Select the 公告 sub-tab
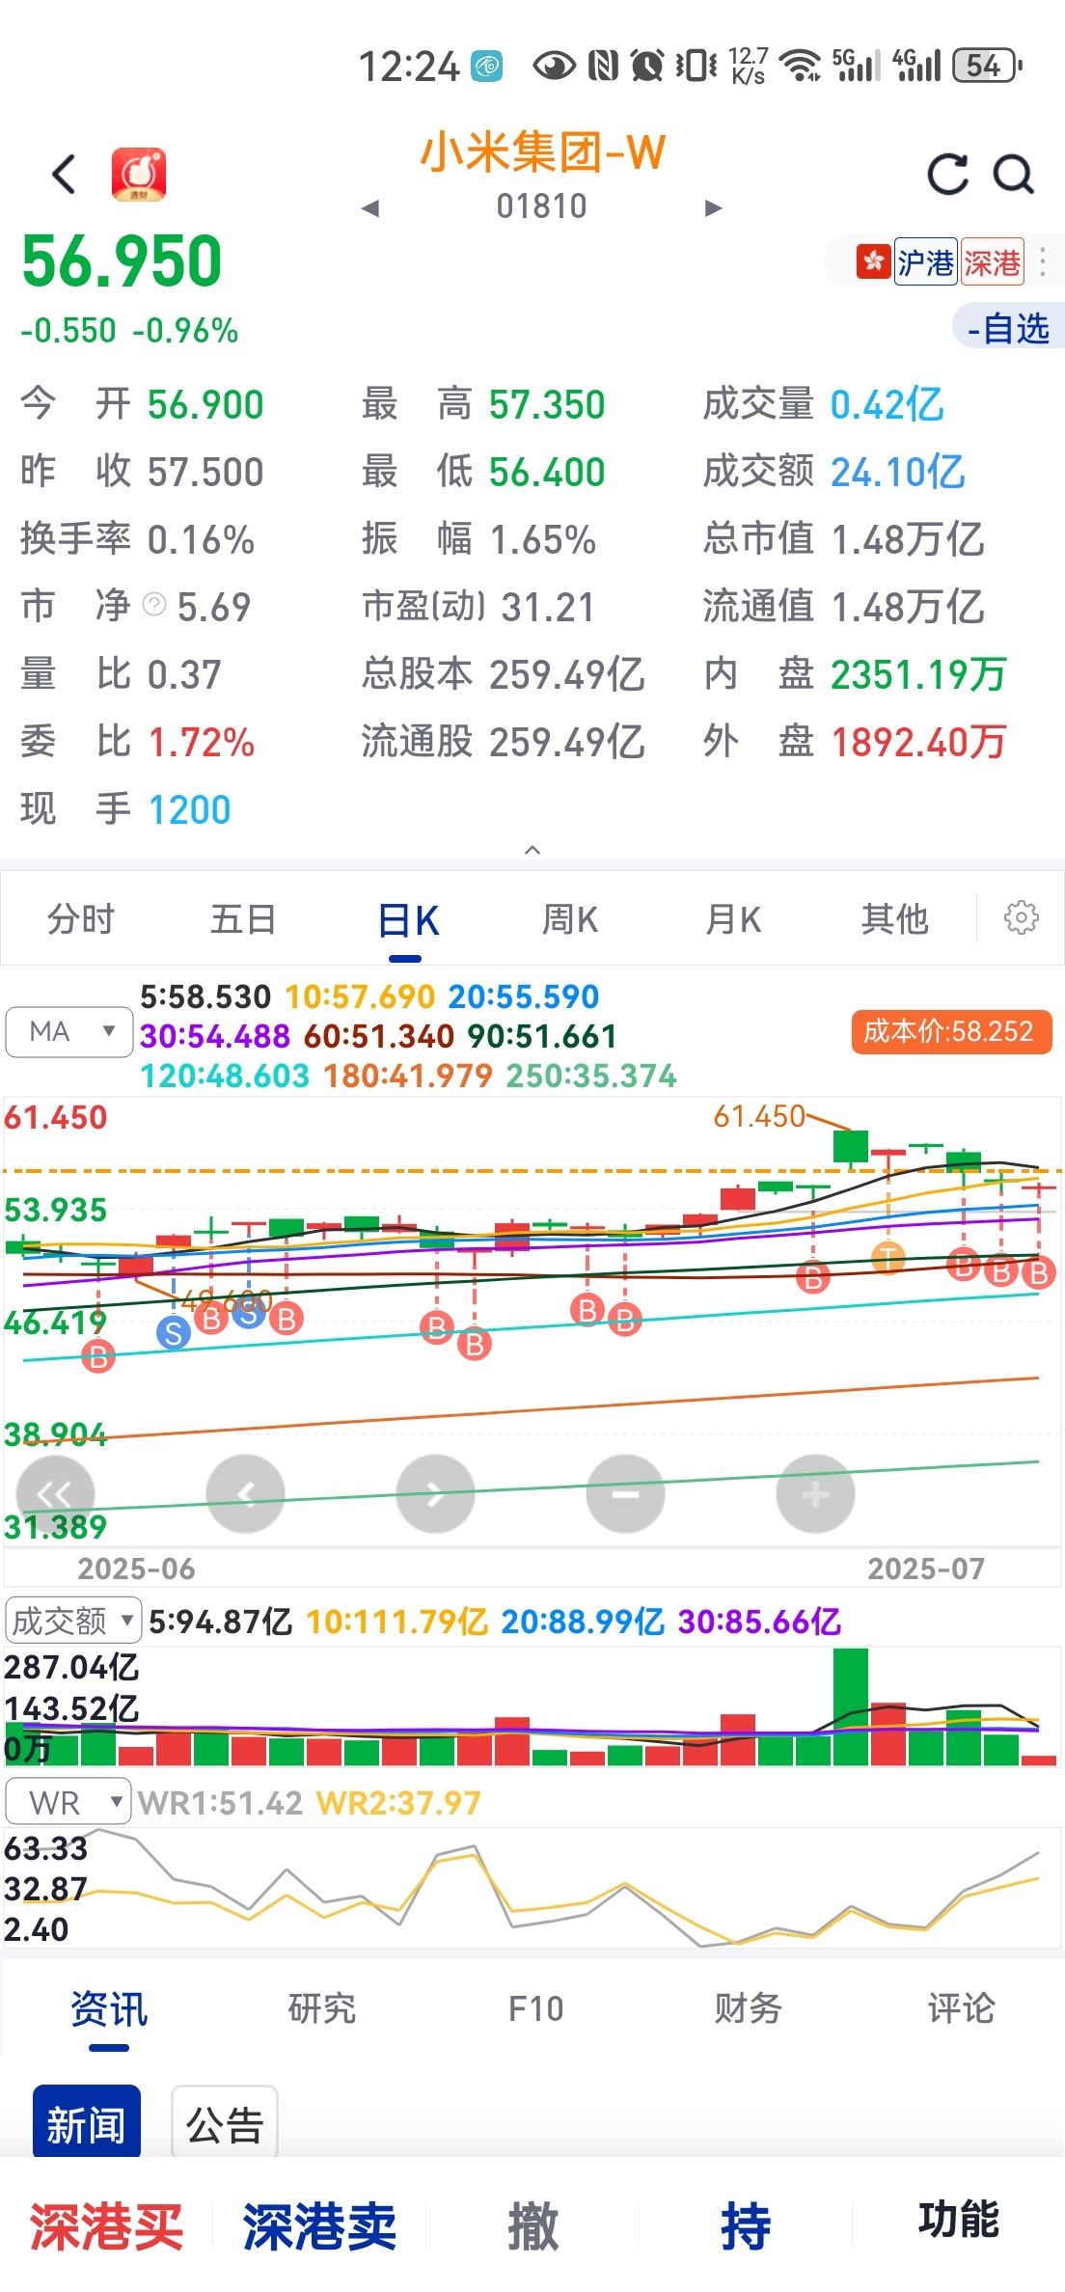Viewport: 1065px width, 2292px height. pyautogui.click(x=225, y=2122)
